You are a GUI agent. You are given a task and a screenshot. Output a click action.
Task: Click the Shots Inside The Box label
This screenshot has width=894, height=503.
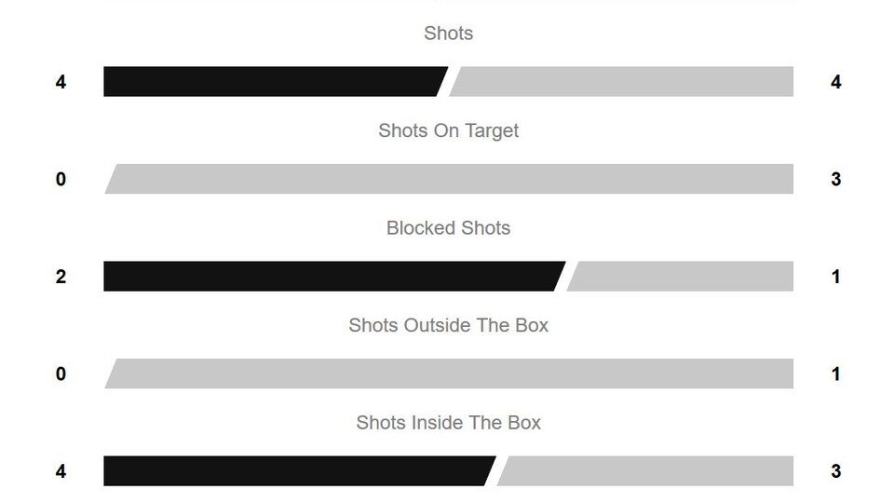click(448, 423)
